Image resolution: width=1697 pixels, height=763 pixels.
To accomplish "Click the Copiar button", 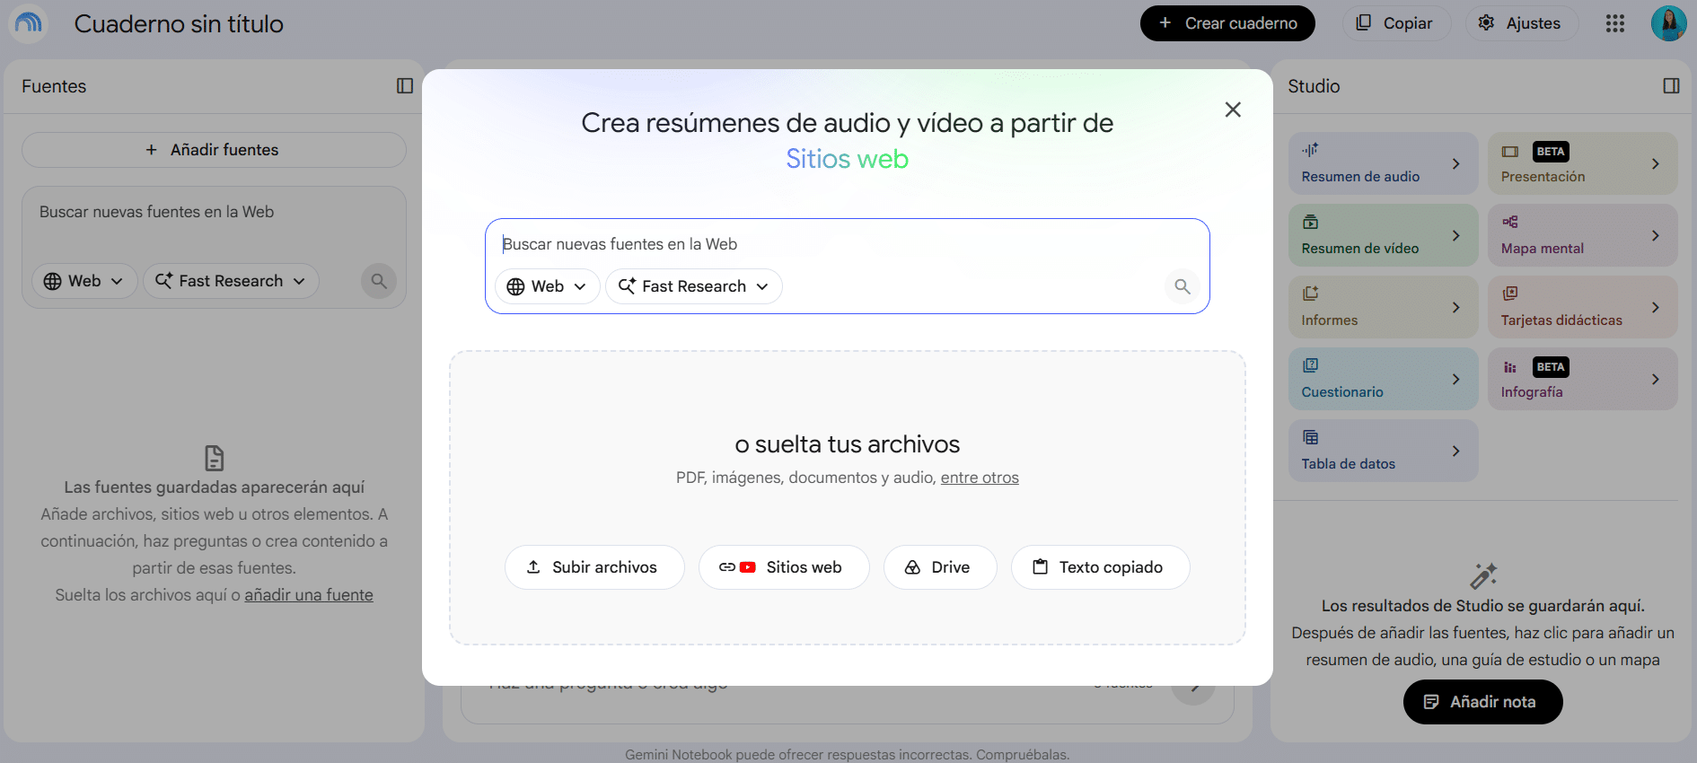I will [1396, 23].
